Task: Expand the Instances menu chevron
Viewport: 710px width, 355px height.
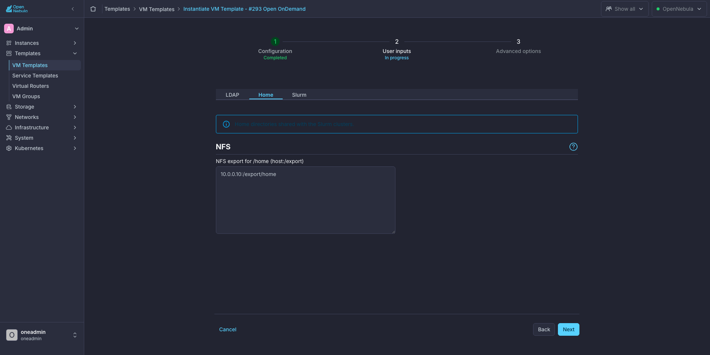Action: point(75,43)
